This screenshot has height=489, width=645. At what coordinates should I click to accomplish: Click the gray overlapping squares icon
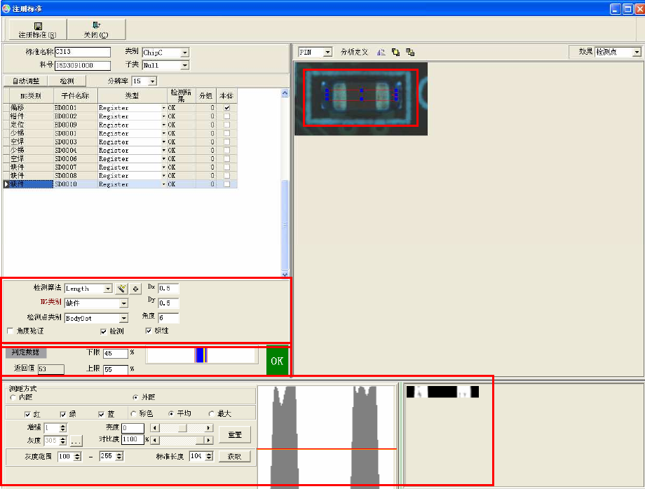tap(410, 53)
